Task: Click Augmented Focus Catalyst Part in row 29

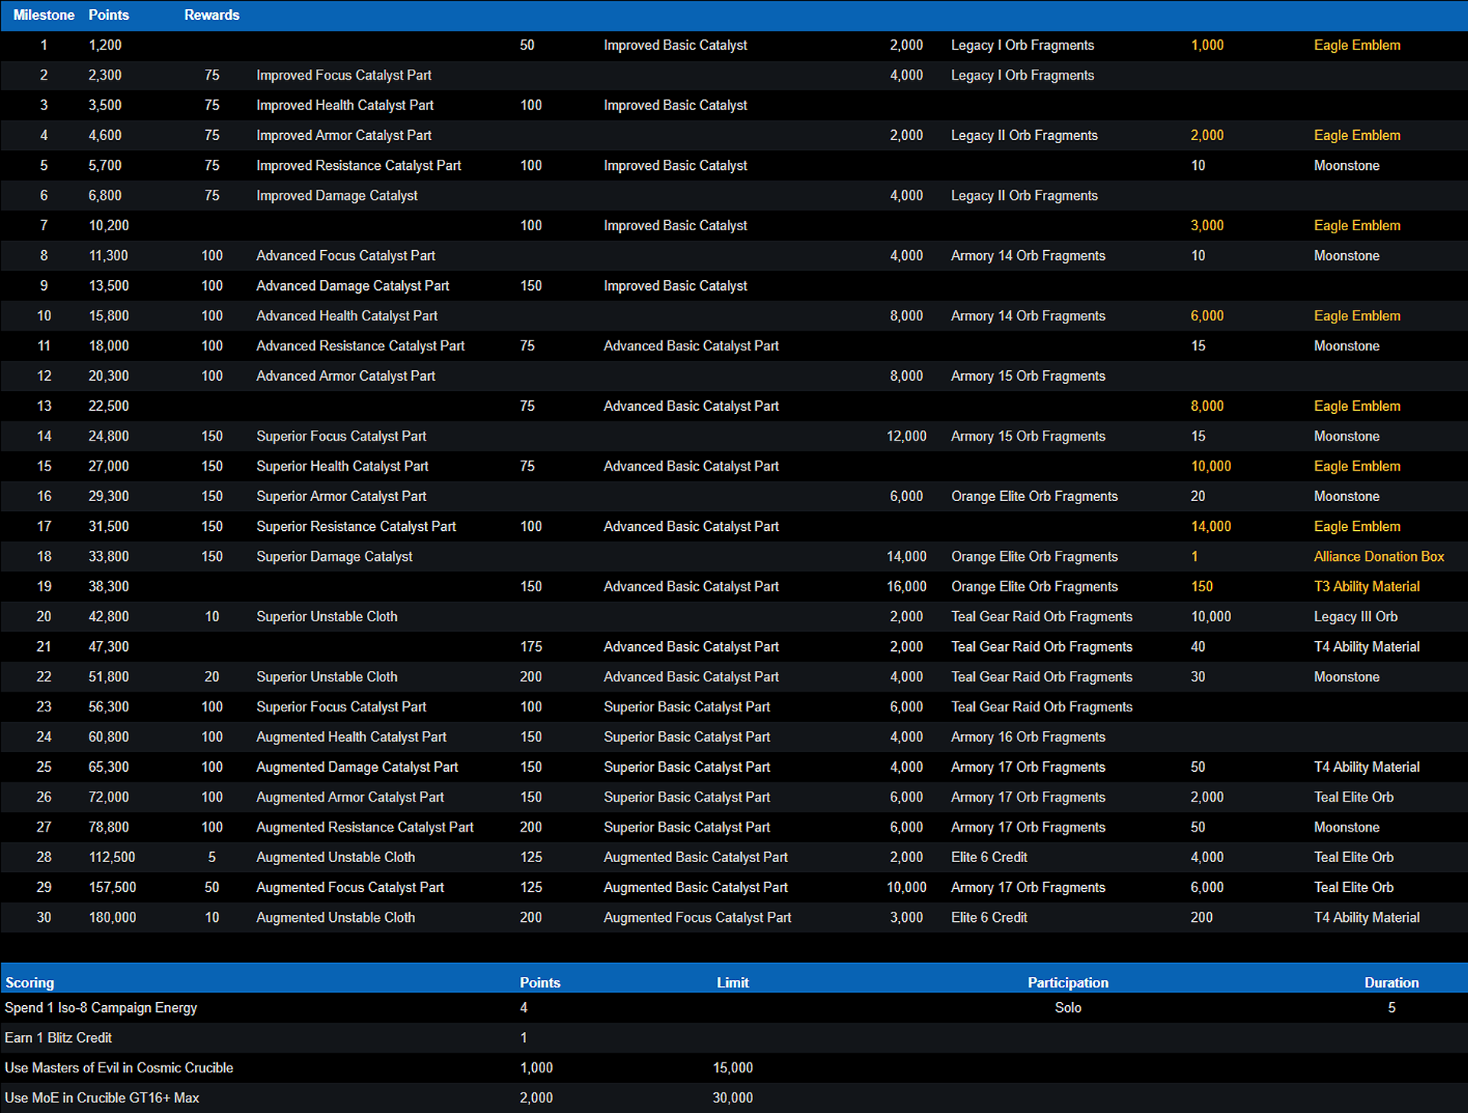Action: [349, 887]
